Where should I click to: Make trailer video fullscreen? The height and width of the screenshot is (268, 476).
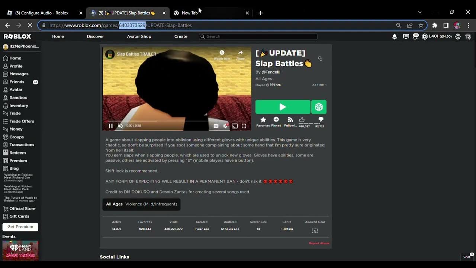pyautogui.click(x=244, y=126)
